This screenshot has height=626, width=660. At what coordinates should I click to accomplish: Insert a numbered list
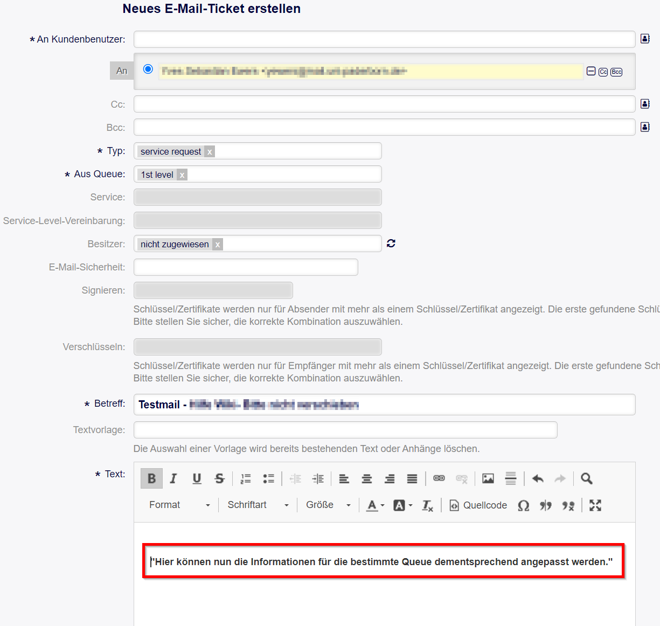(x=246, y=478)
